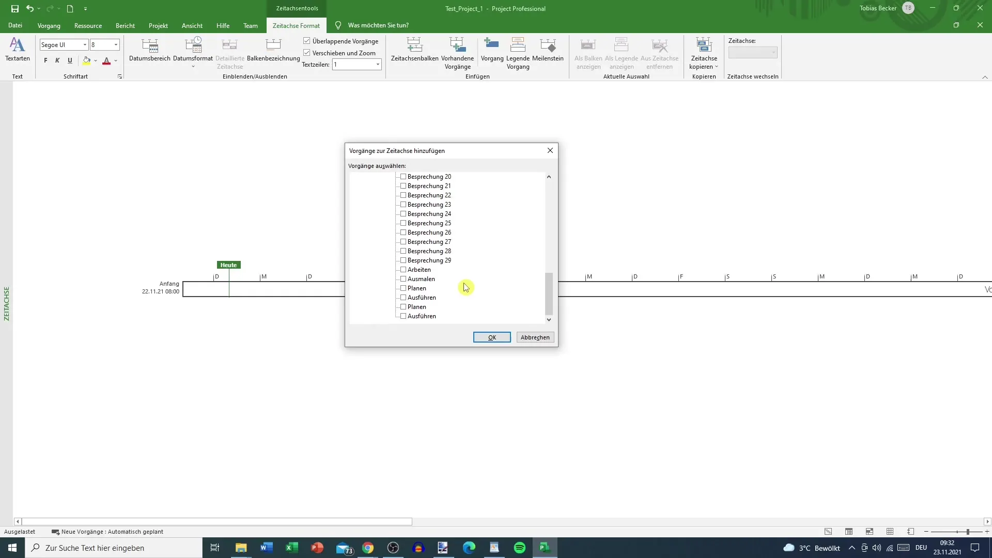Open the Textzeilen text lines dropdown
The image size is (992, 558).
378,65
